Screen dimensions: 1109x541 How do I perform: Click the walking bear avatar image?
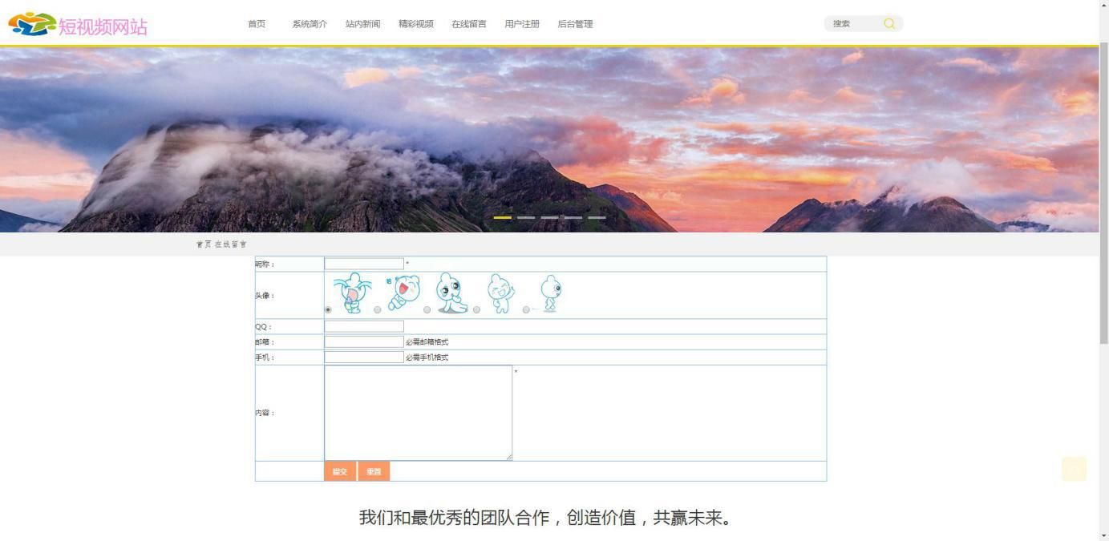[x=550, y=293]
